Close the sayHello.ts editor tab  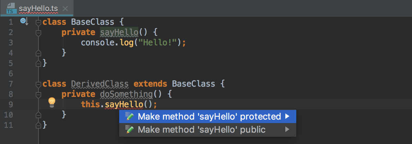click(x=66, y=8)
